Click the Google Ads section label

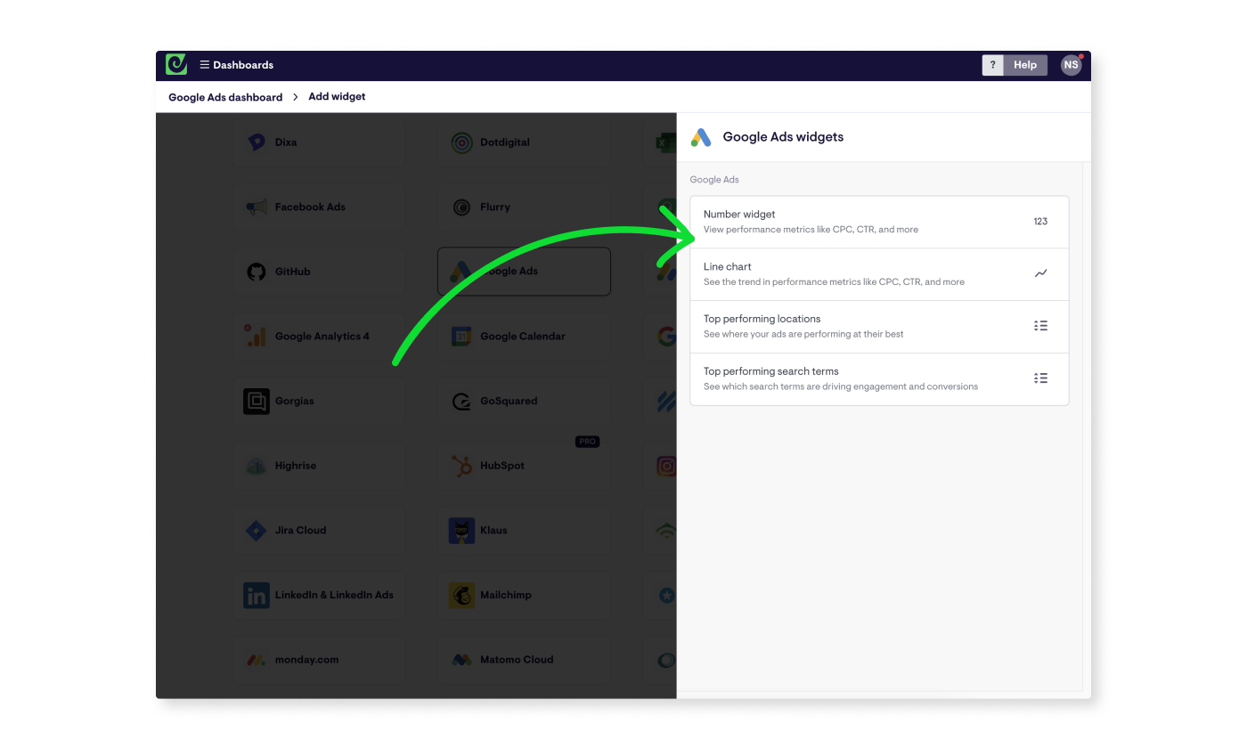(714, 180)
